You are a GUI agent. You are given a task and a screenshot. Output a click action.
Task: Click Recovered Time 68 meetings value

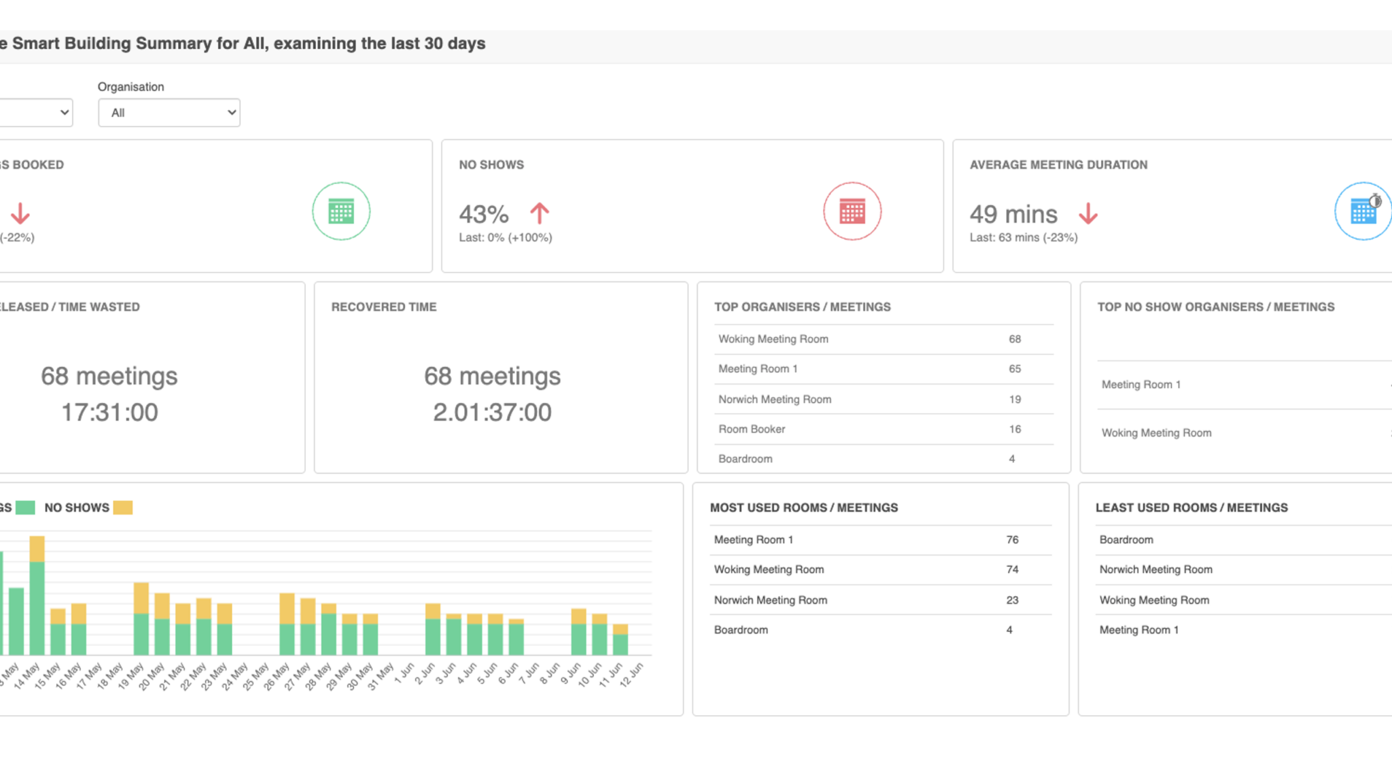point(492,376)
